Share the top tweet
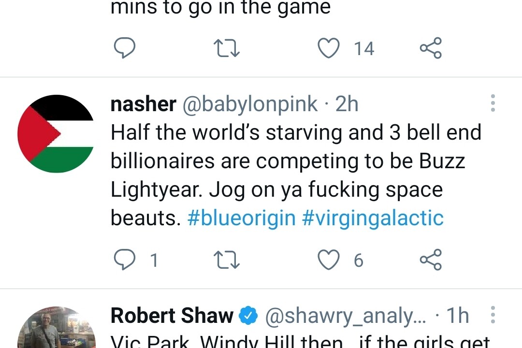Viewport: 522px width, 348px height. 430,48
